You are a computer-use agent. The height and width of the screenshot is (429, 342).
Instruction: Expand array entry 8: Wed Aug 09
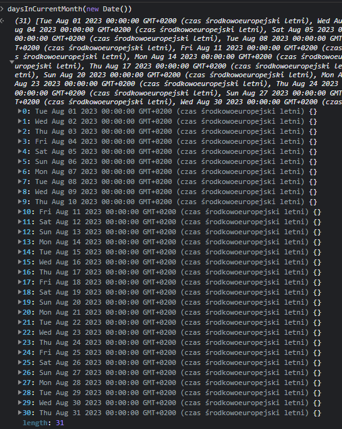(19, 191)
